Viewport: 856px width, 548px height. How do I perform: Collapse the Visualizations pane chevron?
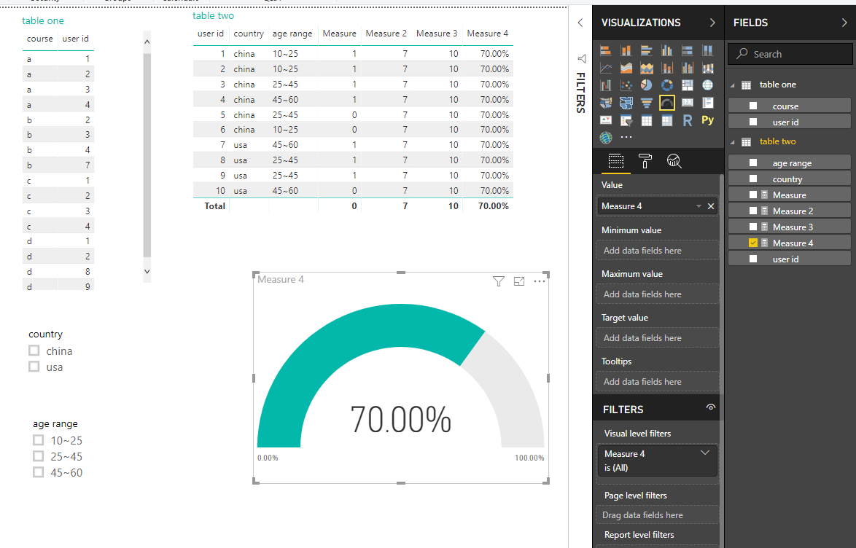[712, 23]
